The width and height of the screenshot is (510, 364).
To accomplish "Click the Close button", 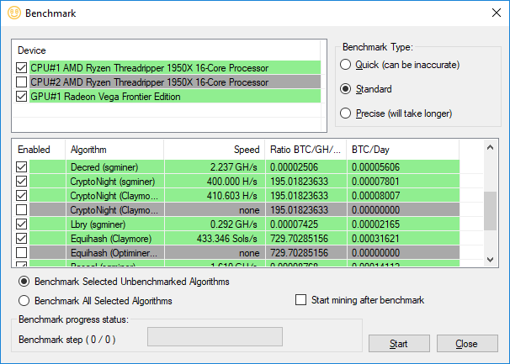I will 467,344.
